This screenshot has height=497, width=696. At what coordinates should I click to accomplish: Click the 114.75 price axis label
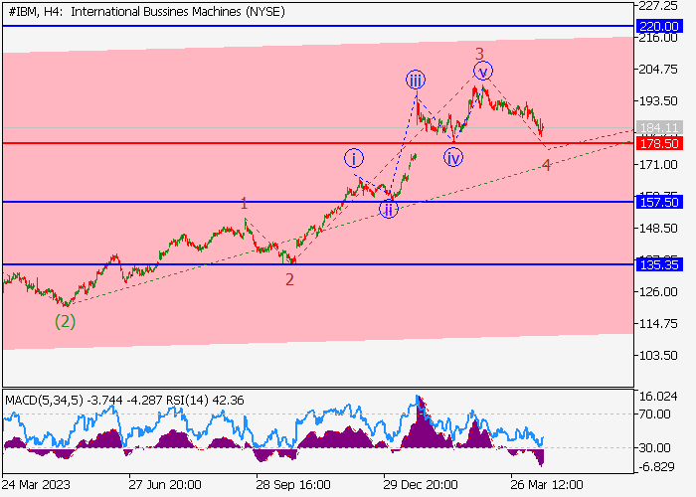click(658, 324)
